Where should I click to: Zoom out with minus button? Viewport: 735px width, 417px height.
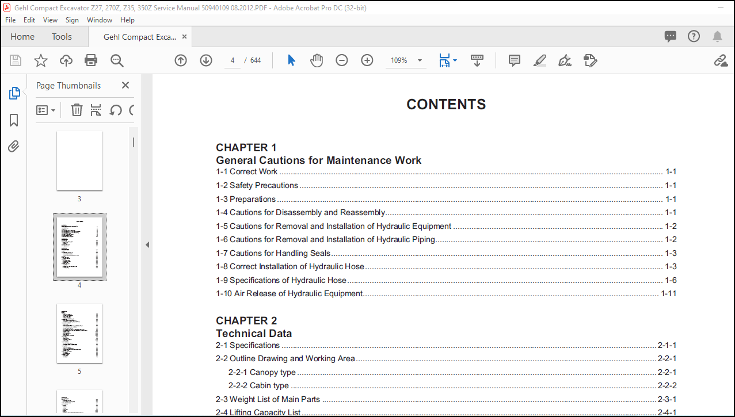[x=342, y=60]
